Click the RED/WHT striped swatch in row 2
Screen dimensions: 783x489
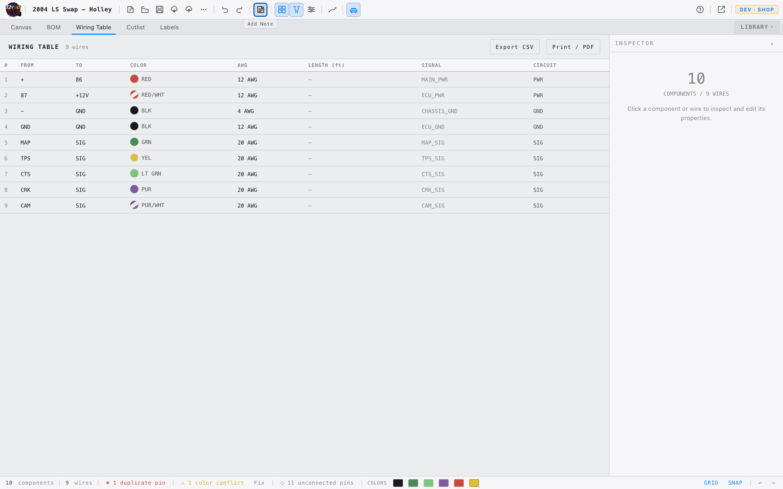(134, 95)
